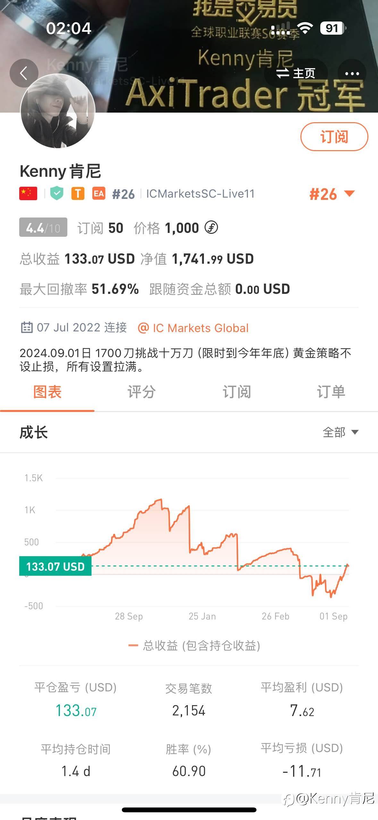Tap the coin icon beside price 1,000

pos(211,227)
